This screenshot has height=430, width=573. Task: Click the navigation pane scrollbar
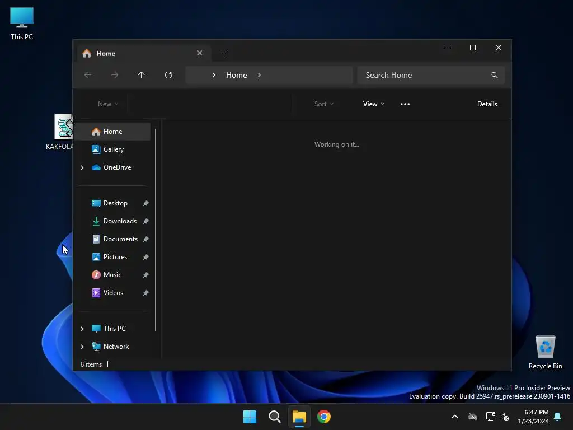tap(156, 230)
